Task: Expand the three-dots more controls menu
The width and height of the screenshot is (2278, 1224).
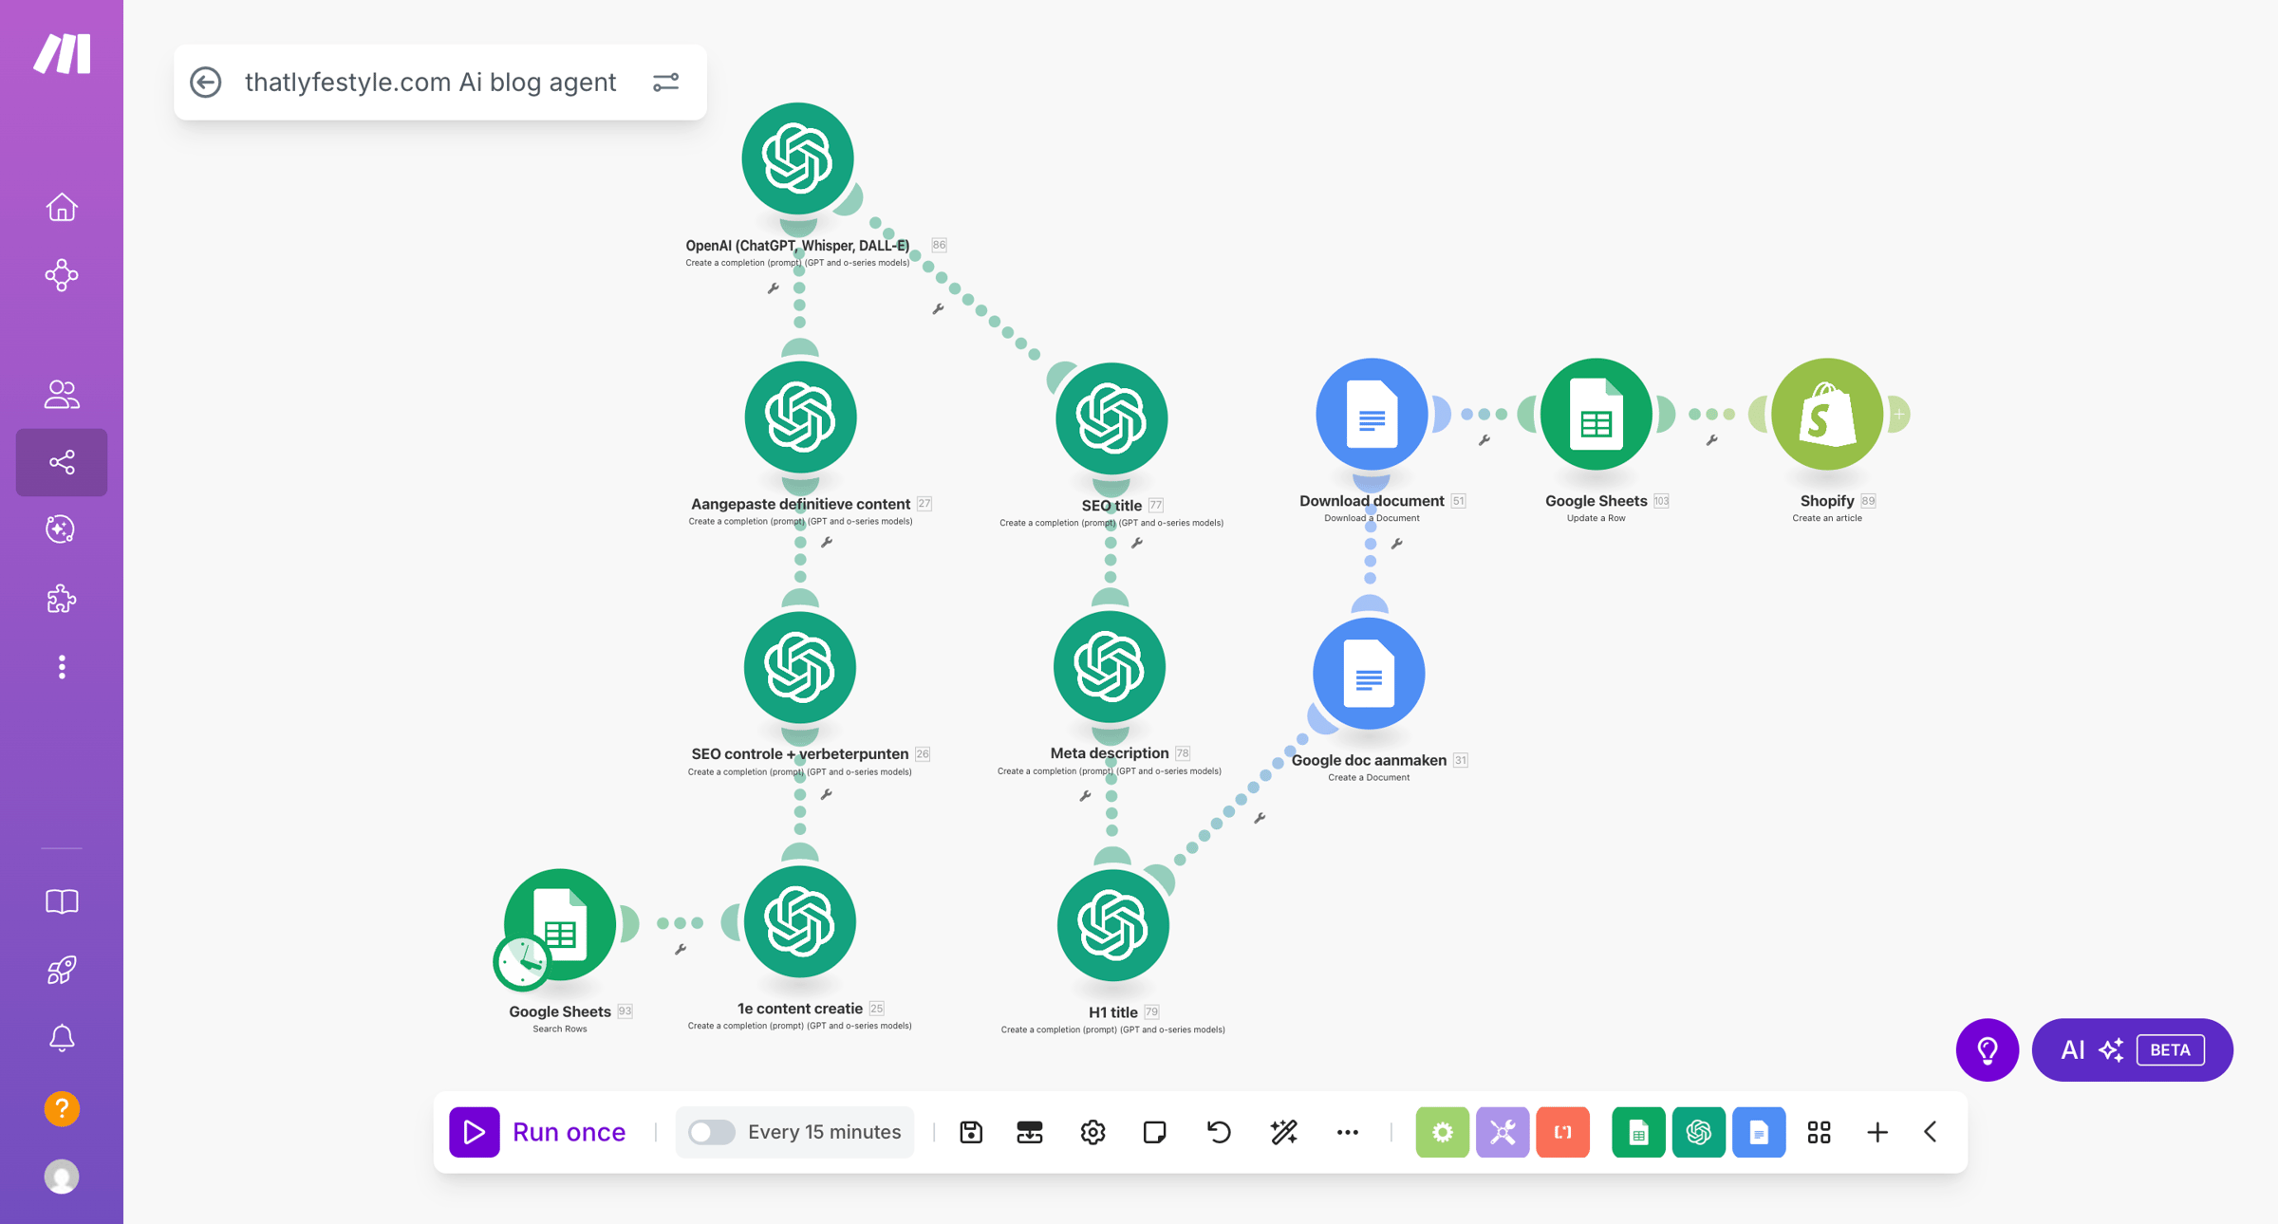Action: 1347,1132
